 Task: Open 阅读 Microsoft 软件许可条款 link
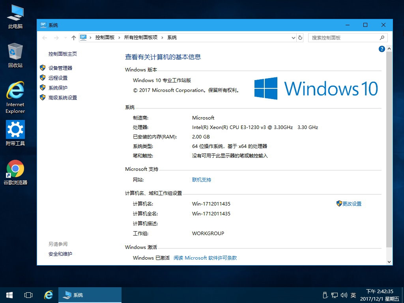point(205,258)
